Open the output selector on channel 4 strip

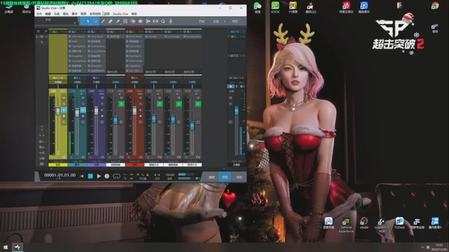[116, 82]
